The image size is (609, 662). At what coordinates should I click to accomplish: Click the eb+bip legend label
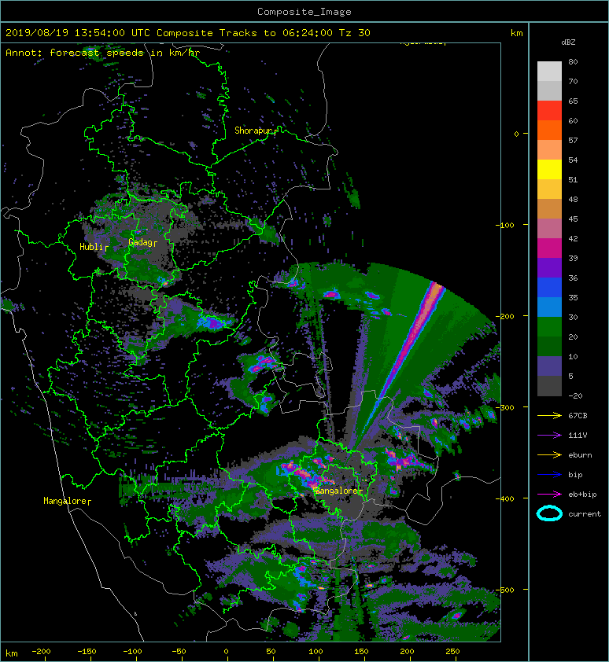coord(582,495)
